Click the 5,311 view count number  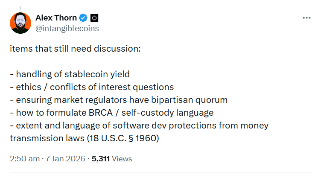(101, 159)
